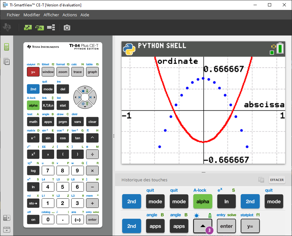
Task: Click the down arrow on directional pad
Action: (85, 105)
